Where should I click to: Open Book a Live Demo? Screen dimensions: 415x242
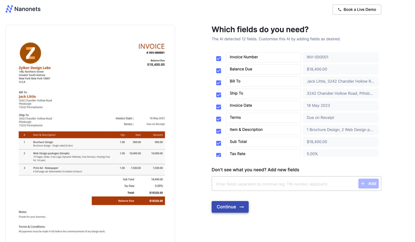(357, 9)
